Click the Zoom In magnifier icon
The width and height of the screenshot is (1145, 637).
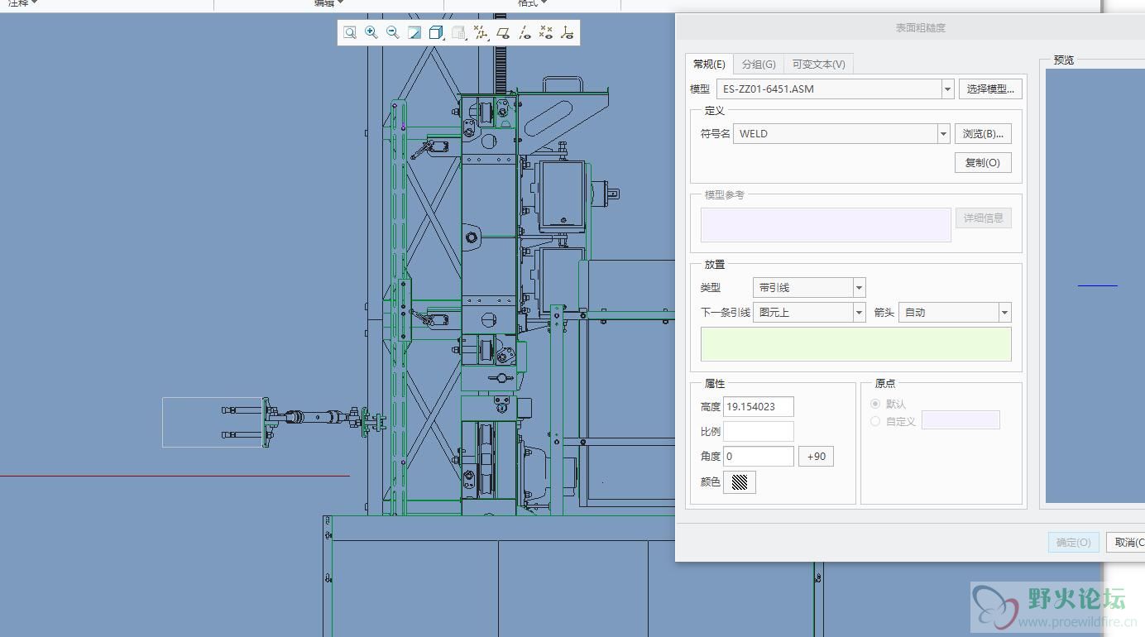pos(371,32)
